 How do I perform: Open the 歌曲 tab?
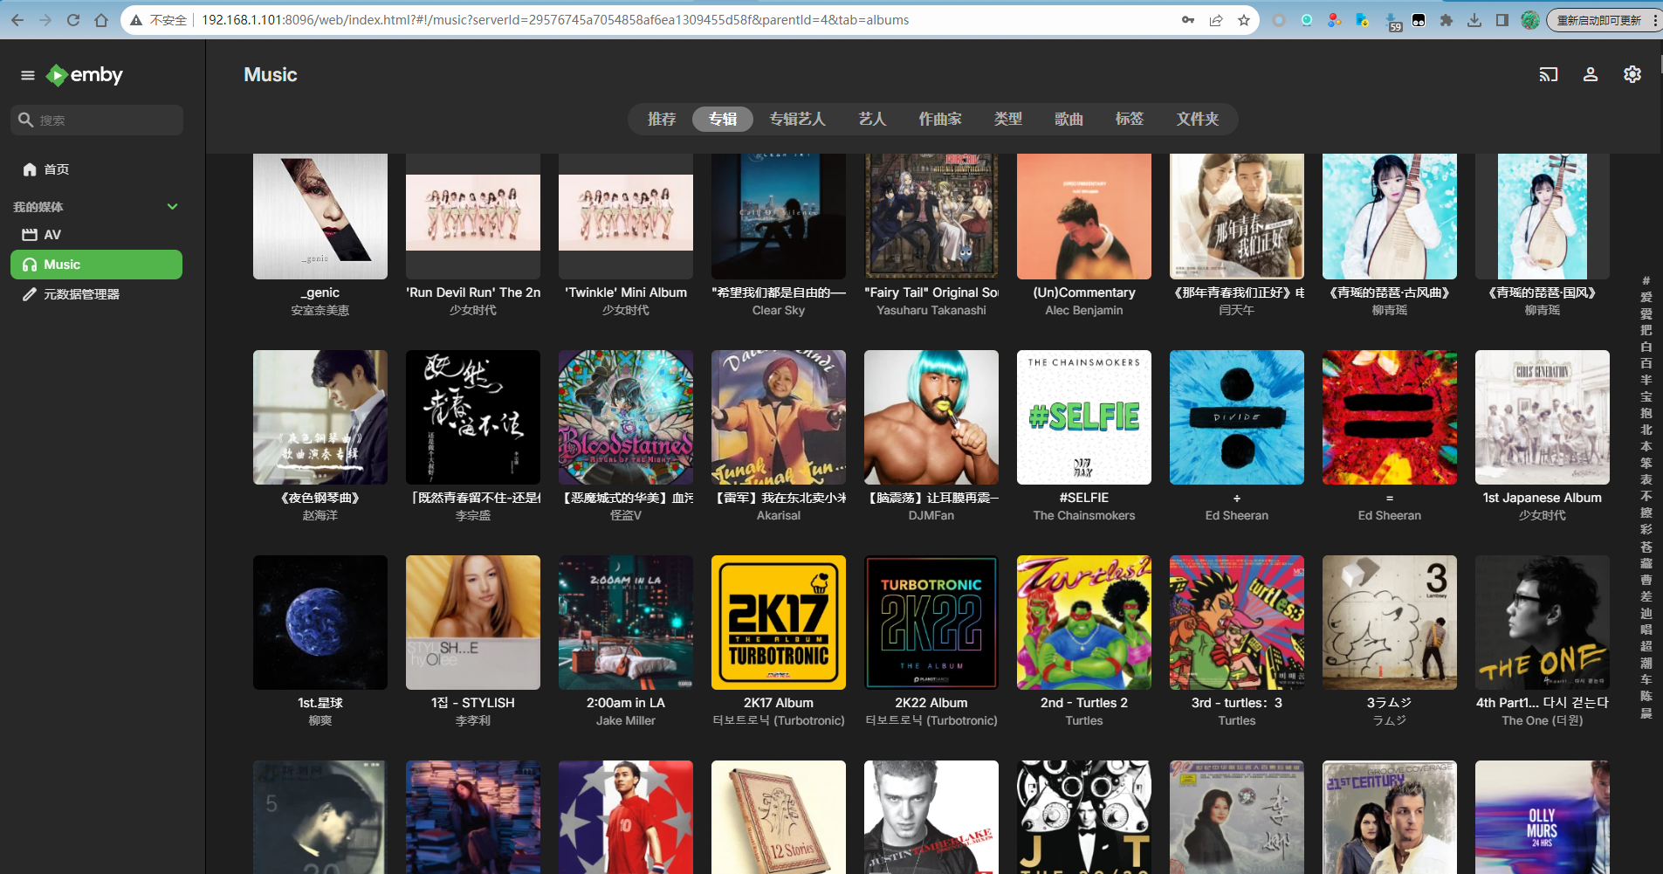click(x=1069, y=119)
